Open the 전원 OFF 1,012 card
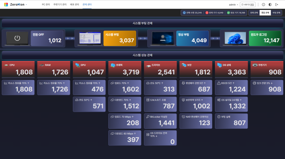The width and height of the screenshot is (285, 159). point(47,38)
